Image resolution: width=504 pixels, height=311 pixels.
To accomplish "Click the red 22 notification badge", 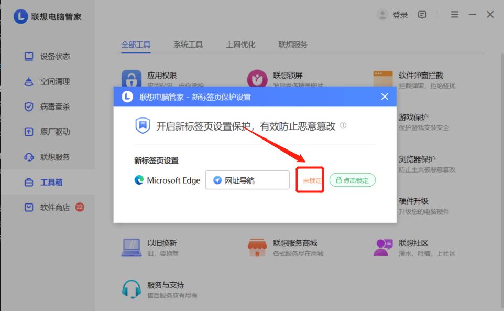I will 80,207.
